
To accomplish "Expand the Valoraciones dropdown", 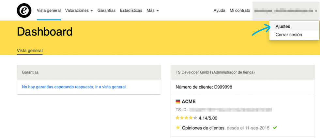I will coord(79,10).
